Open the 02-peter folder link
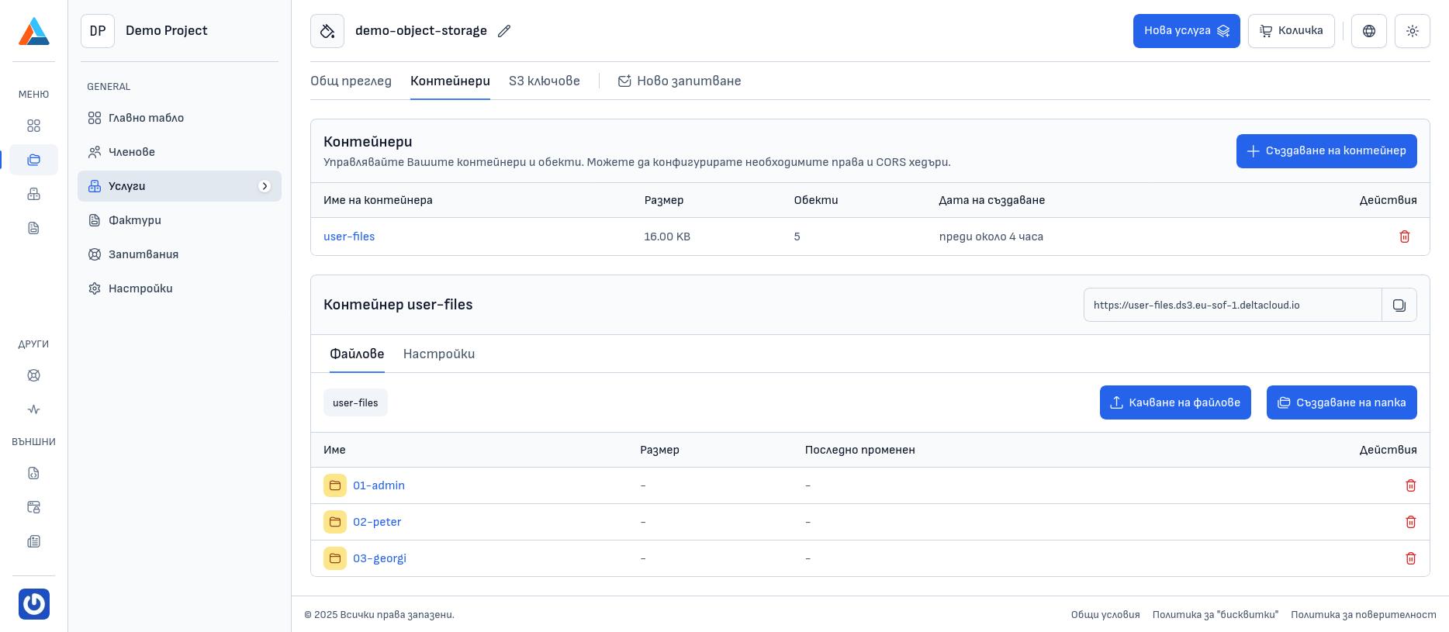 click(x=377, y=522)
